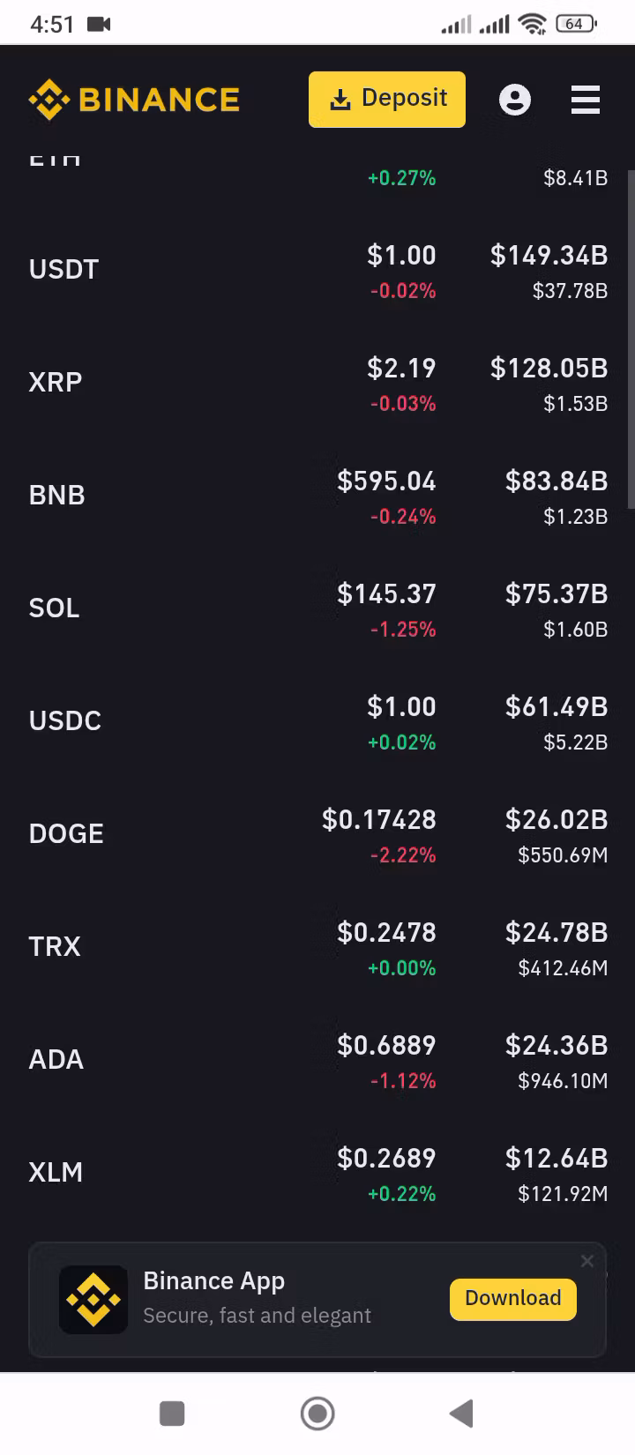Open the hamburger navigation menu

pos(586,100)
